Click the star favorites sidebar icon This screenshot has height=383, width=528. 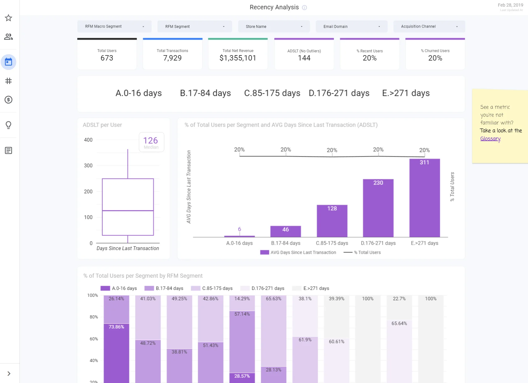(8, 18)
